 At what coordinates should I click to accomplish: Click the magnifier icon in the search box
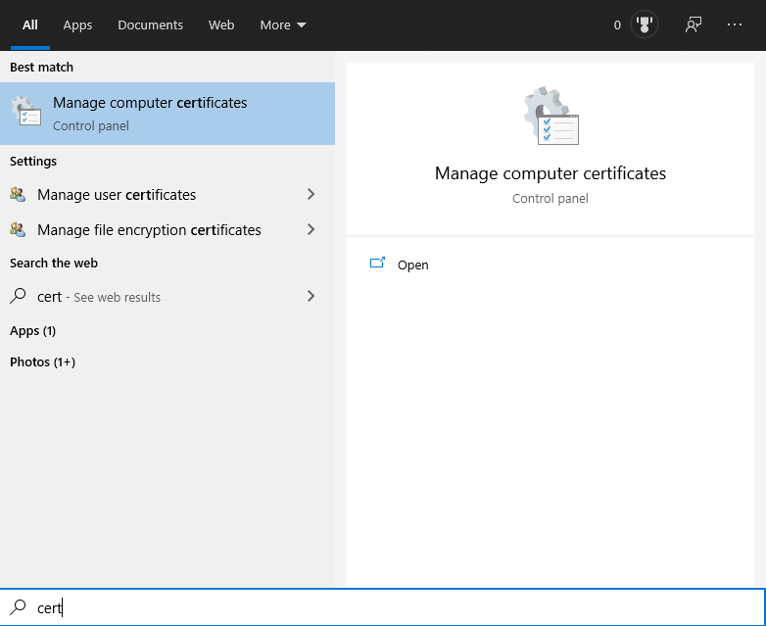coord(18,607)
